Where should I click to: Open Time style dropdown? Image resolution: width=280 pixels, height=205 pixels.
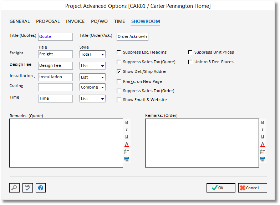pos(92,99)
